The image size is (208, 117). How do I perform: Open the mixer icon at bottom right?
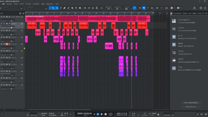click(206, 114)
